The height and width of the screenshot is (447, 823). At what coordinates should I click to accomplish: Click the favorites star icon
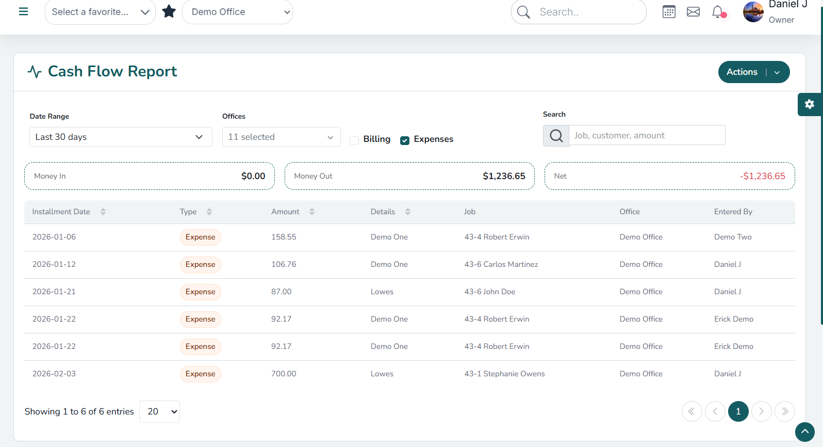169,11
